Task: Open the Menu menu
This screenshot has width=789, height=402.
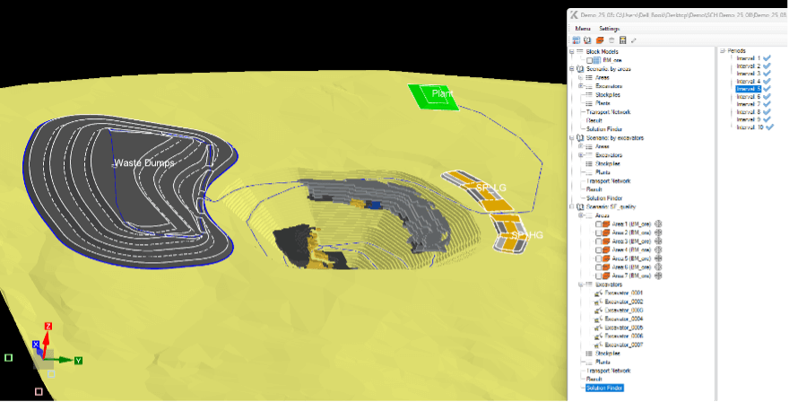Action: tap(583, 29)
